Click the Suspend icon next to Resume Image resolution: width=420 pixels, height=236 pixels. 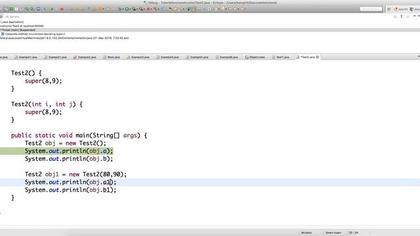coord(56,9)
